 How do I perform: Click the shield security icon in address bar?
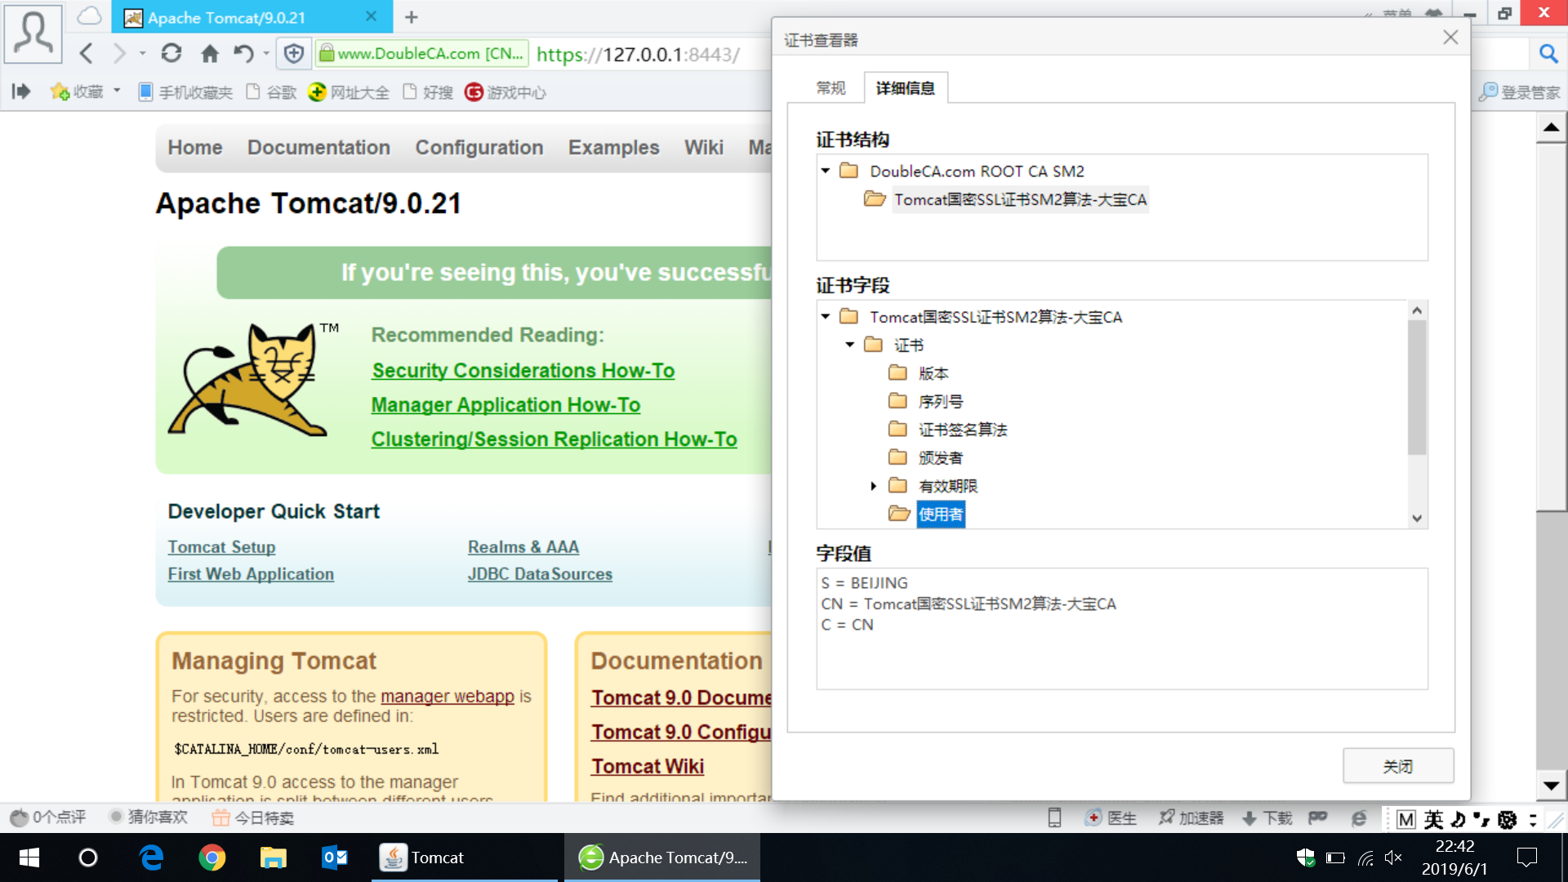pyautogui.click(x=293, y=54)
